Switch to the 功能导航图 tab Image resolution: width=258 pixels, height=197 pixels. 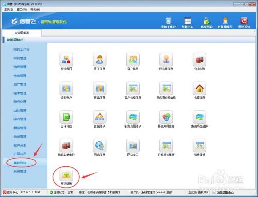(22, 33)
